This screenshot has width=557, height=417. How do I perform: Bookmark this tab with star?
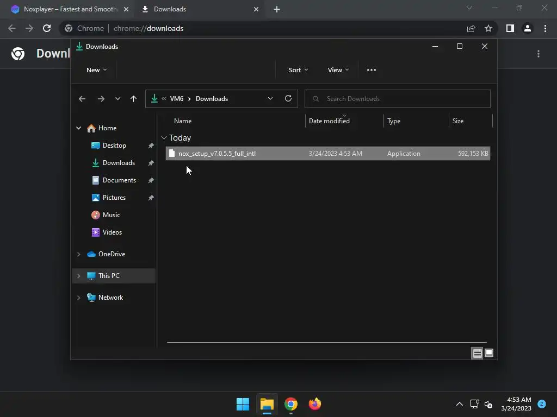[488, 28]
